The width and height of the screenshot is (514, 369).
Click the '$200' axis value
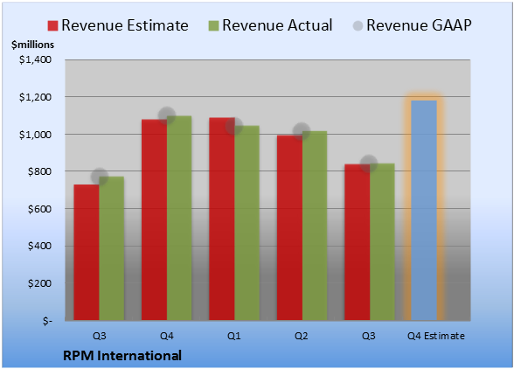click(39, 283)
